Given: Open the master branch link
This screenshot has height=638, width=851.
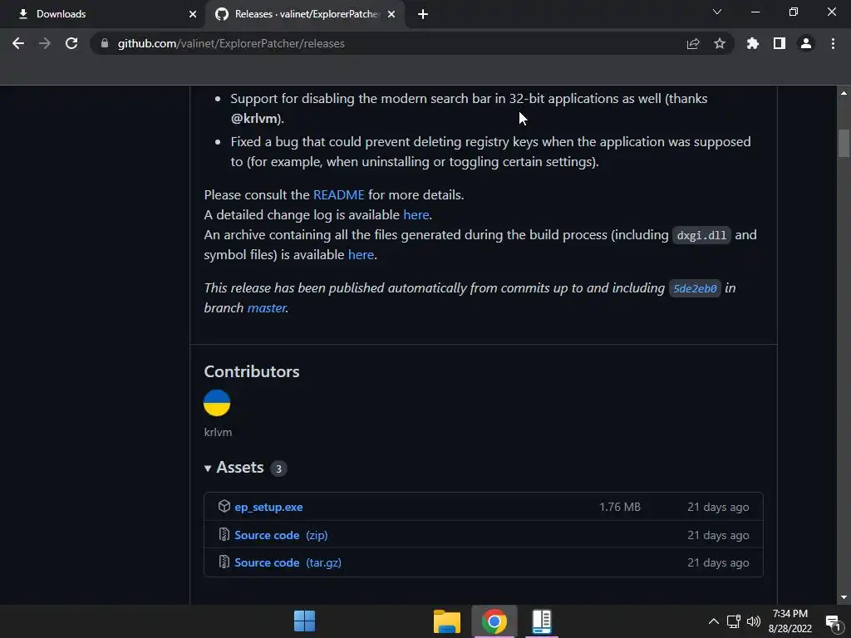Looking at the screenshot, I should 267,307.
